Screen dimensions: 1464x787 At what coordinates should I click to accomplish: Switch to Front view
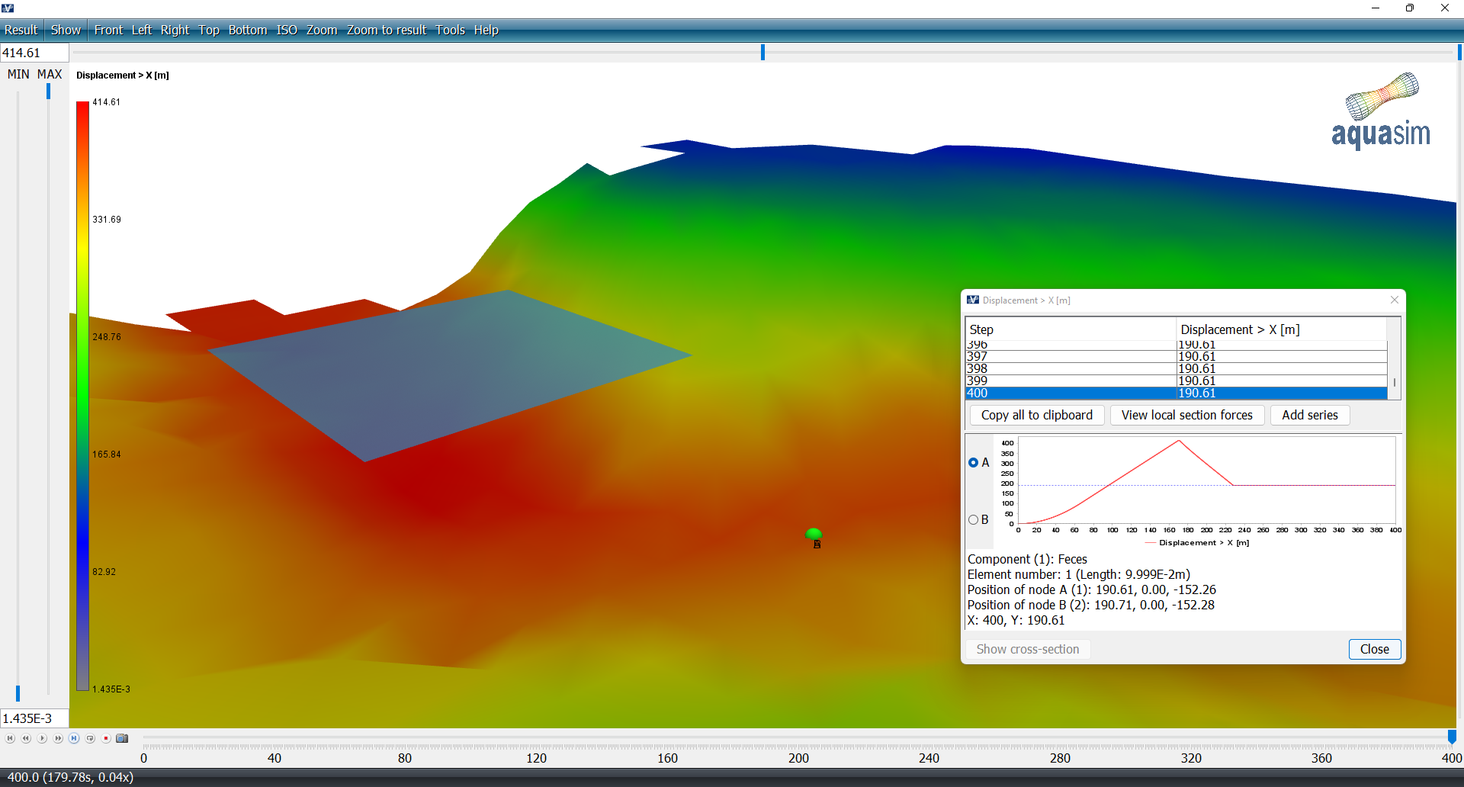click(108, 30)
